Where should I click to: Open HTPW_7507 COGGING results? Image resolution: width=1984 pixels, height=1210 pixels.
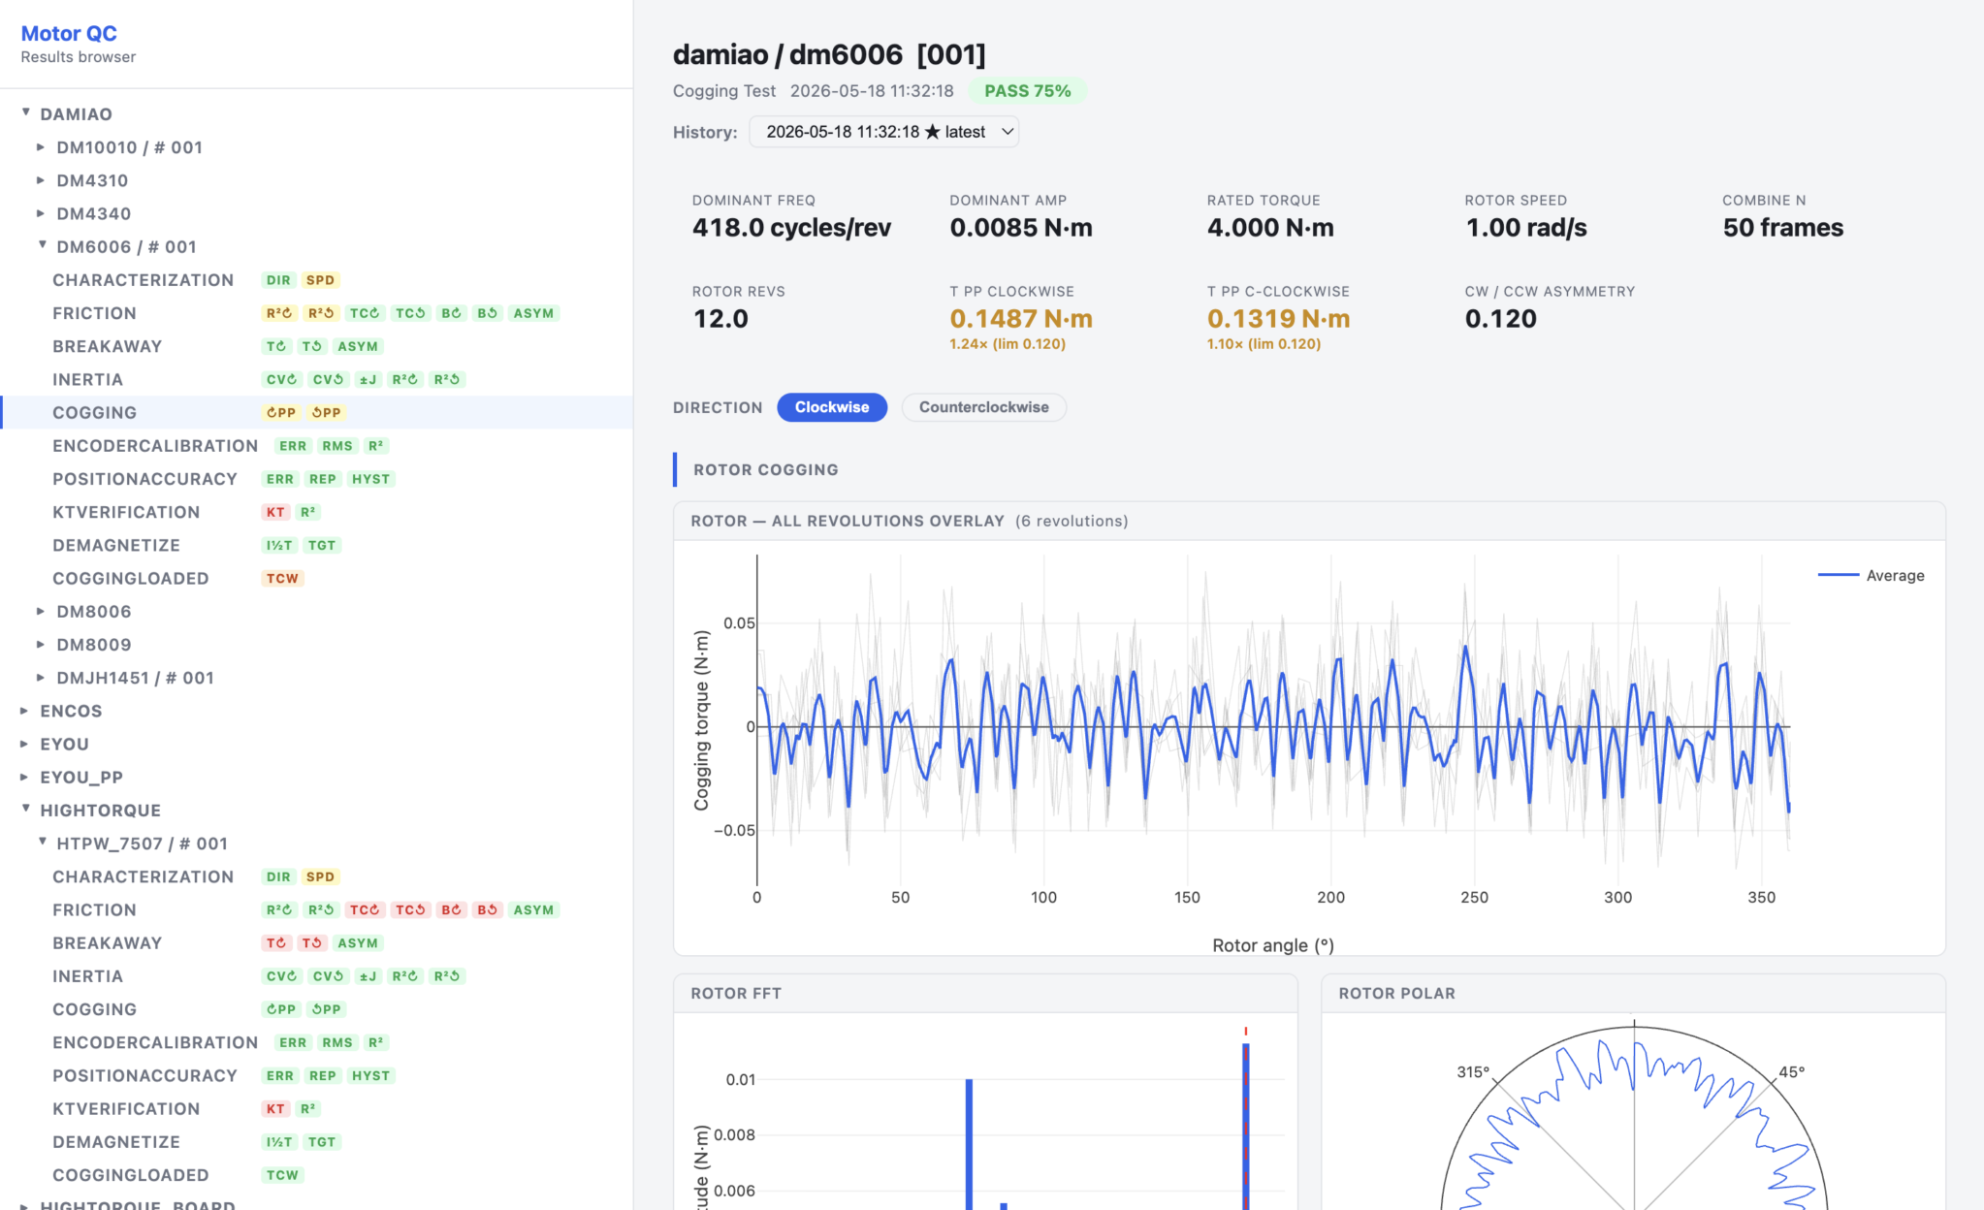pos(94,1009)
